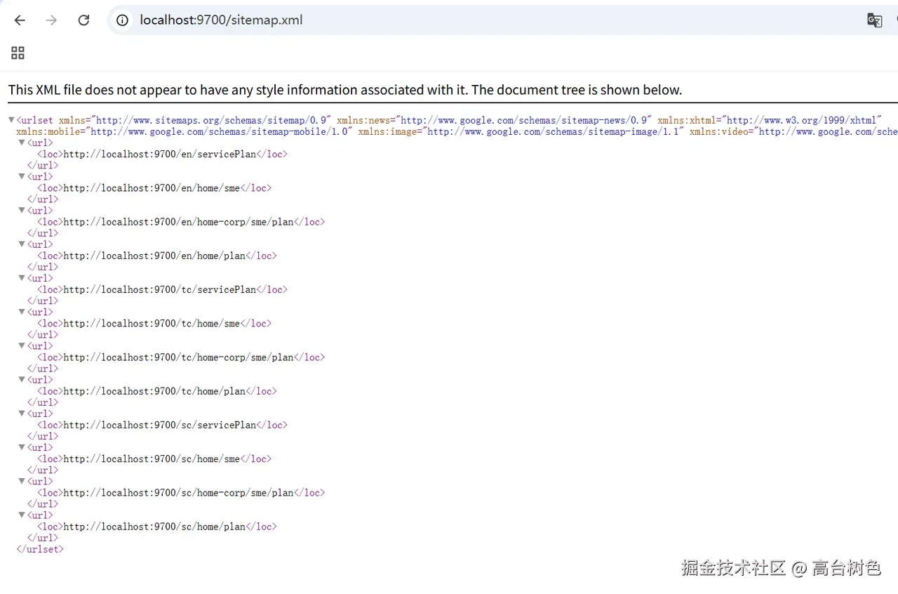Click the text http://localhost:9700/tc/home/plan
The image size is (898, 594).
point(154,391)
